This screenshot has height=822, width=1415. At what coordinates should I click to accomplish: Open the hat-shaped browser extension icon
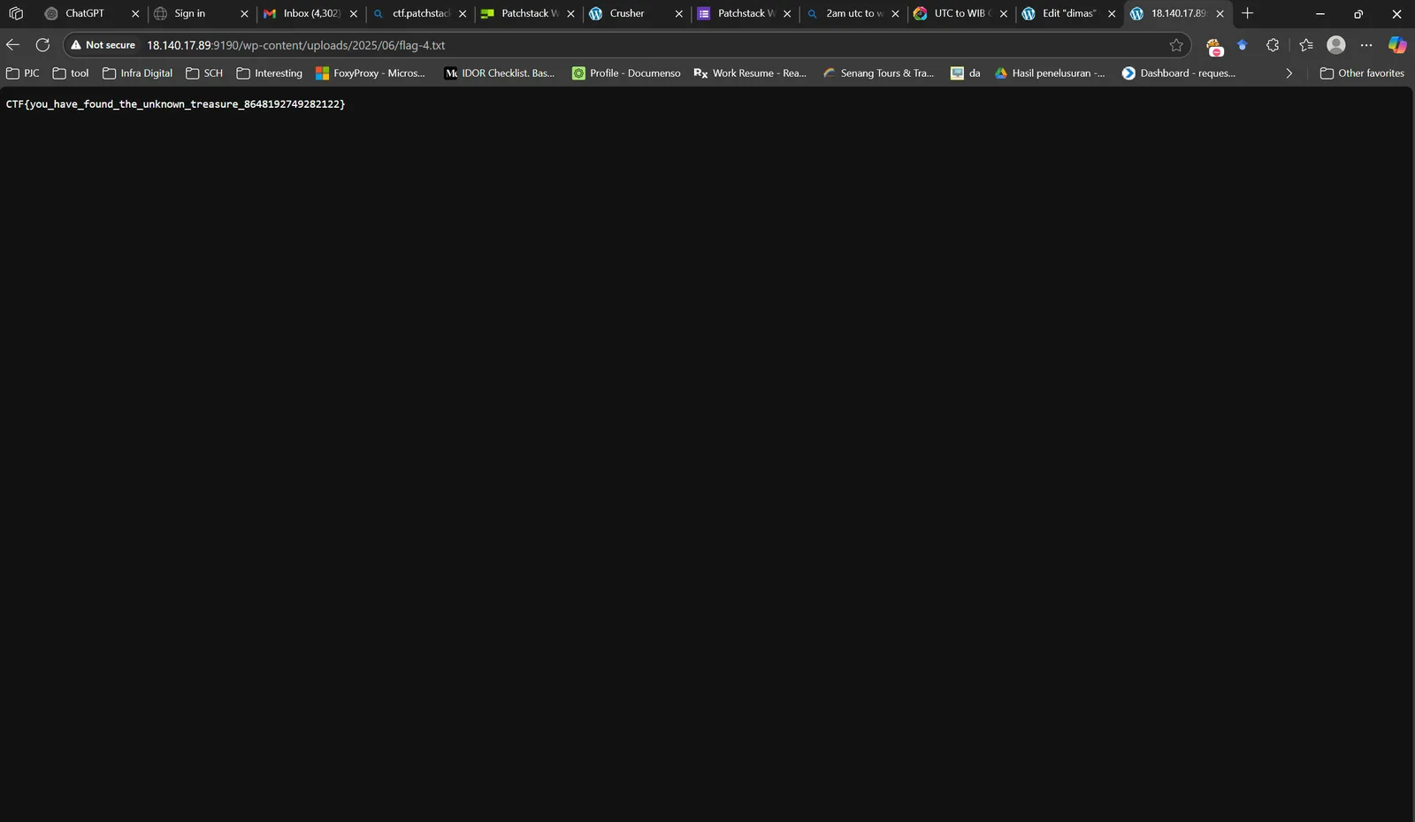point(1214,45)
